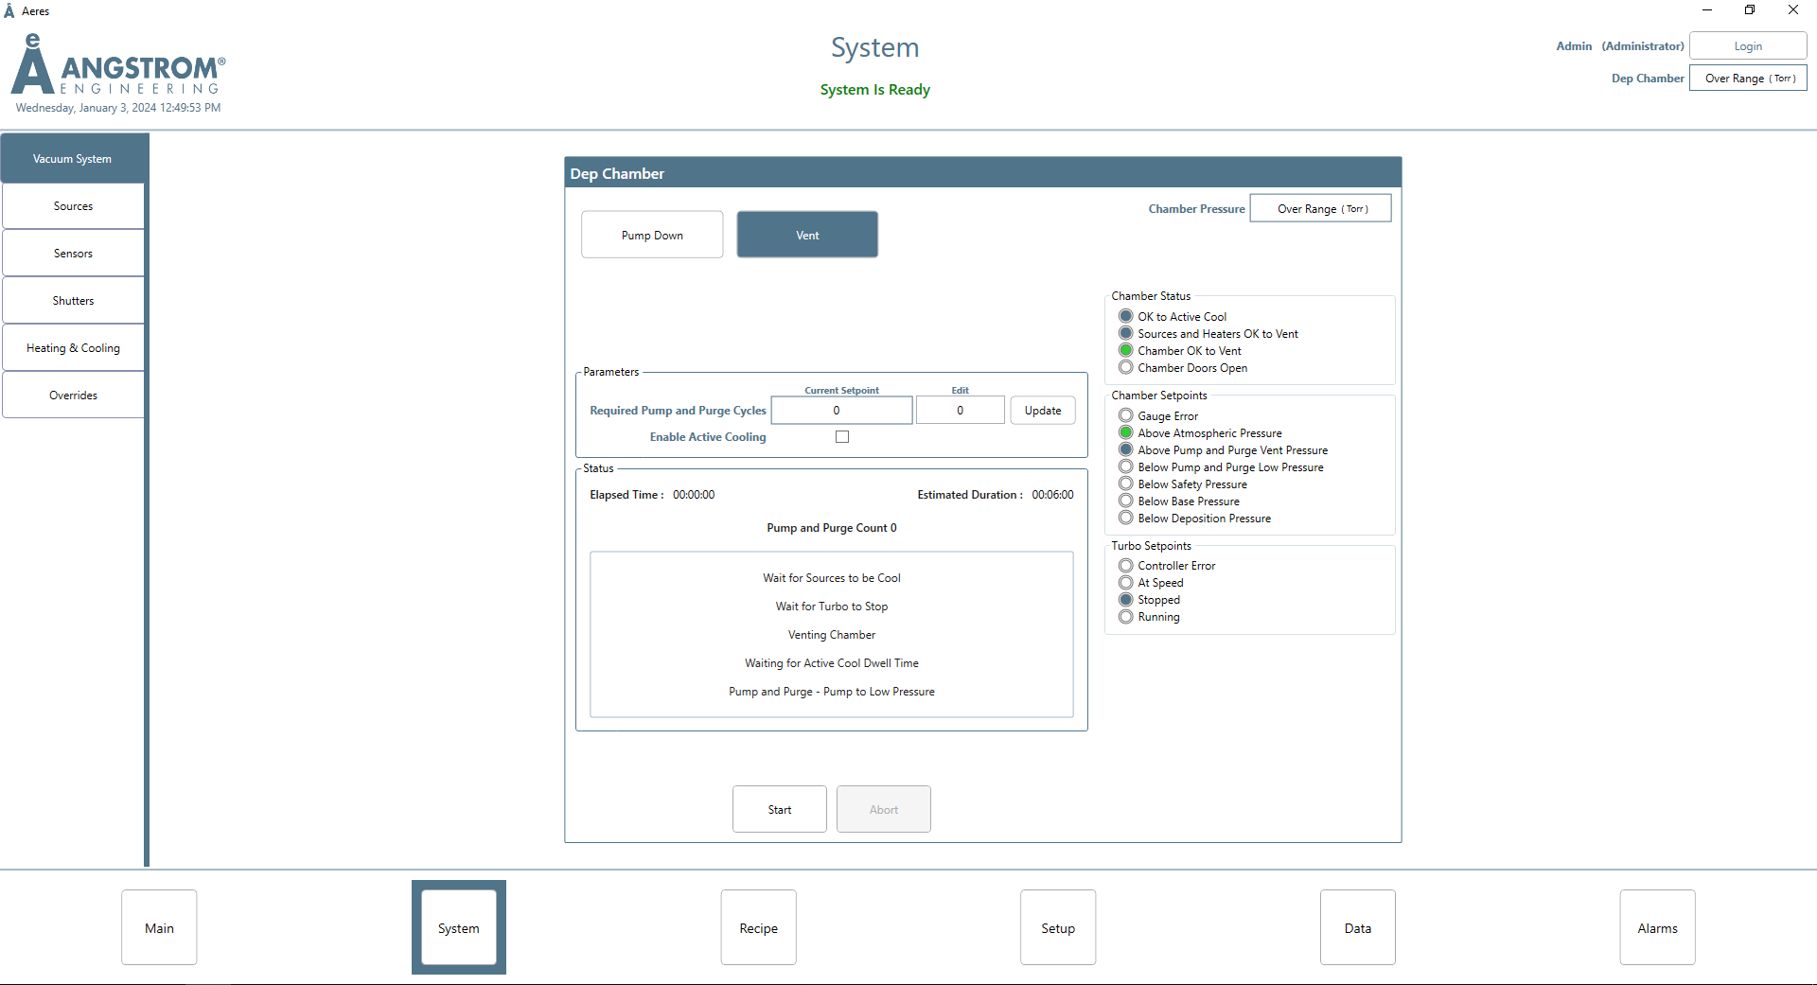Click the Angstrom Engineering logo
Viewport: 1817px width, 985px height.
click(118, 66)
